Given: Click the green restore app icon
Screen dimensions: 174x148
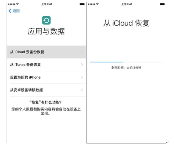Looking at the screenshot, I should point(46,21).
